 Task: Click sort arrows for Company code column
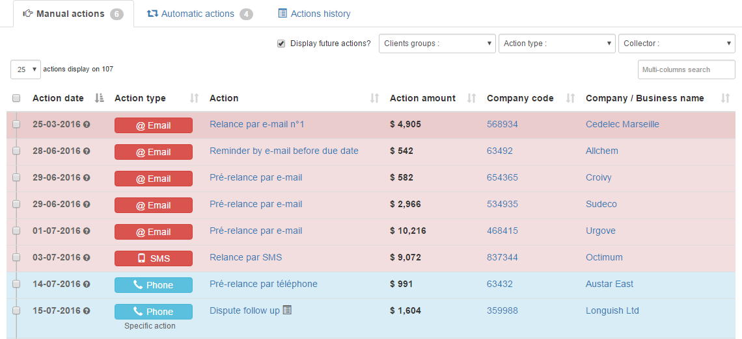[570, 98]
